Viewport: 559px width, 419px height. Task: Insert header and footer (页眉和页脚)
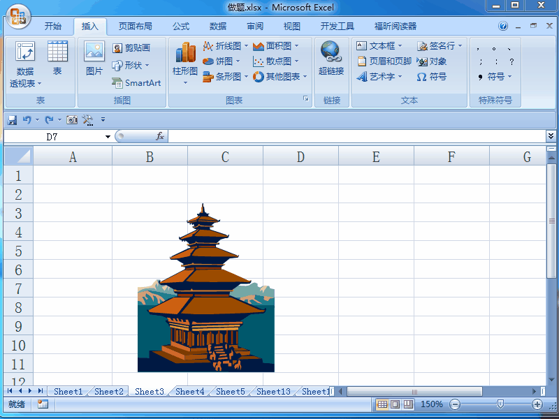click(x=384, y=61)
